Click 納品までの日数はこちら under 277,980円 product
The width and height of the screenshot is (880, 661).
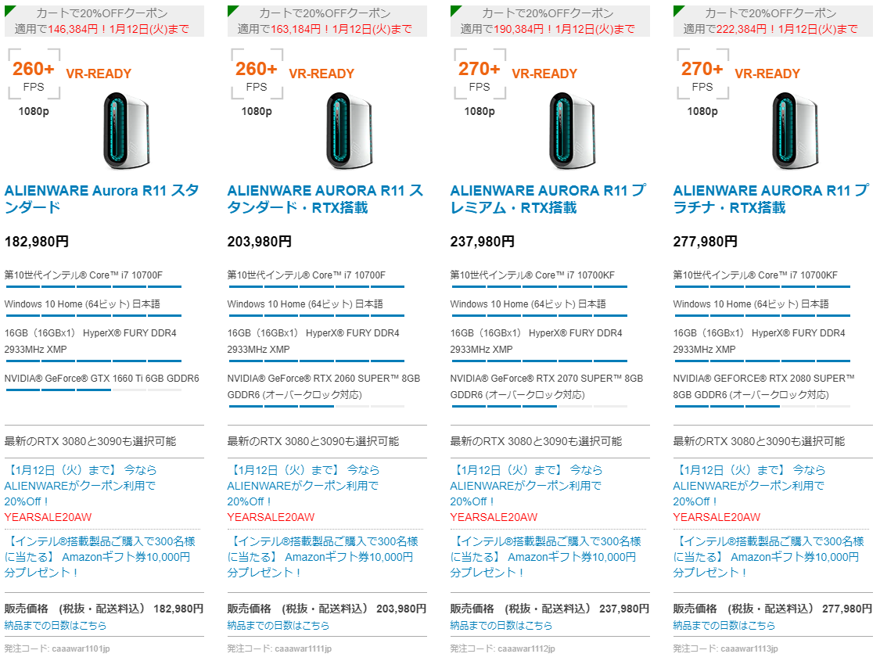(724, 625)
